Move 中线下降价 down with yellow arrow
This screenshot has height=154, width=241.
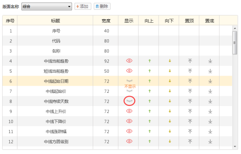(170, 121)
